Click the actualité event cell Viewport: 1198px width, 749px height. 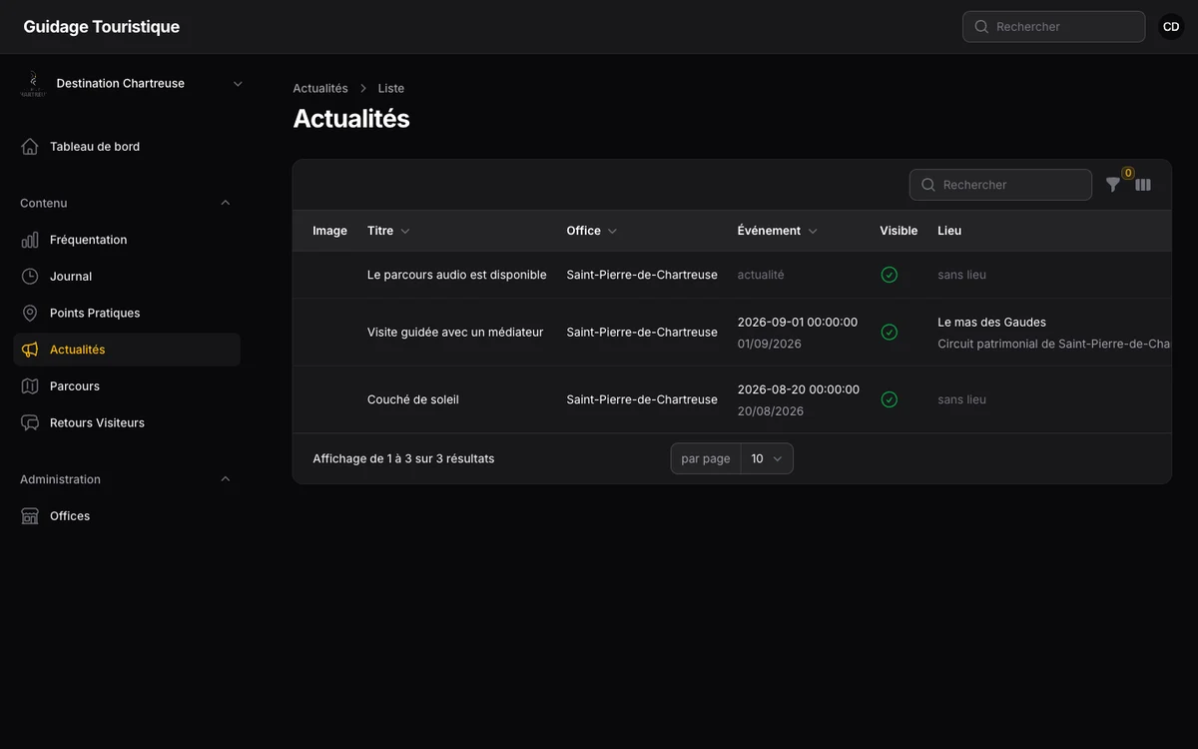click(x=761, y=275)
